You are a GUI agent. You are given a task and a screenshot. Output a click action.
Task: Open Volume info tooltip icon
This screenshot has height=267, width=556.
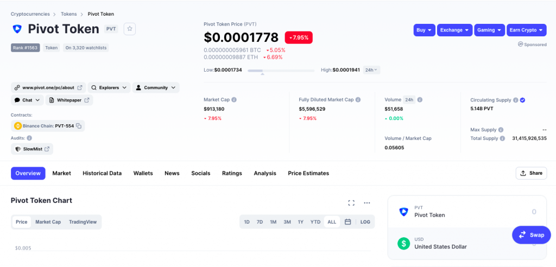point(420,100)
